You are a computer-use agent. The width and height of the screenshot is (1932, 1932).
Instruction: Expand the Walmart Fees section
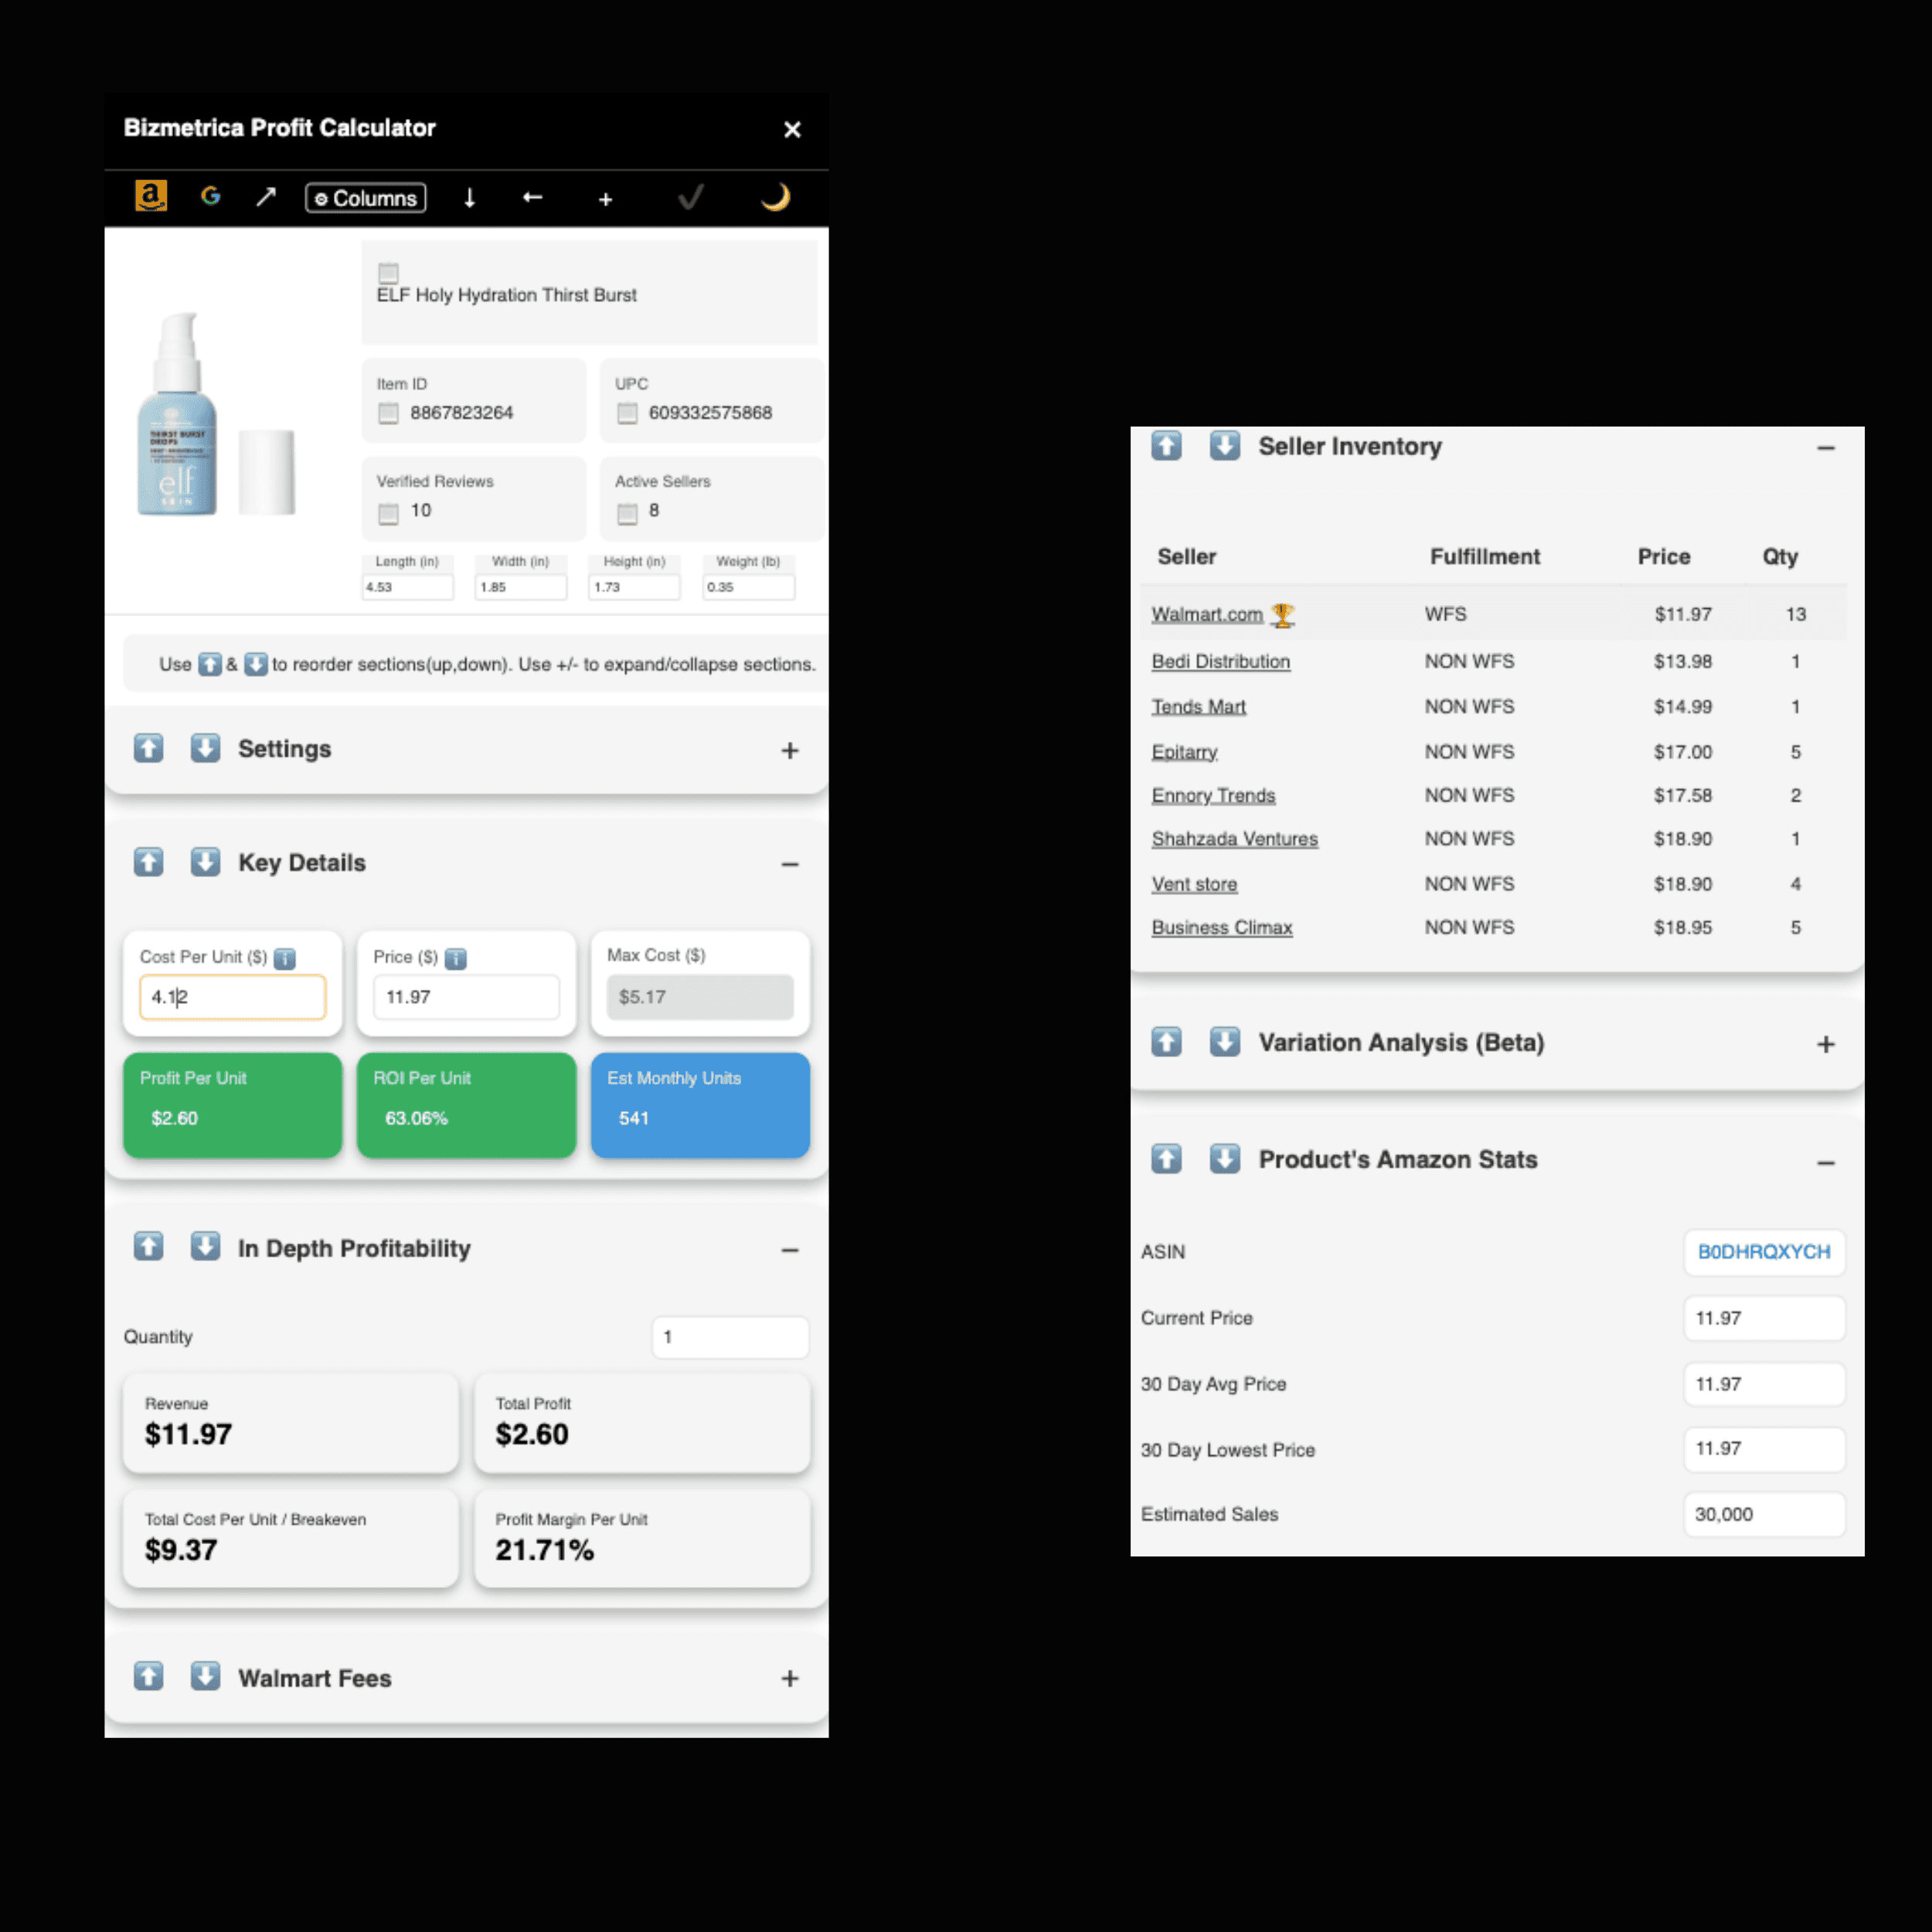(x=790, y=1678)
